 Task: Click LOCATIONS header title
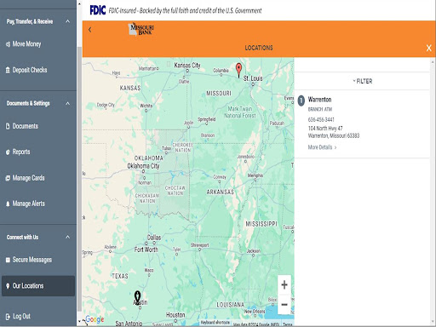[x=259, y=48]
